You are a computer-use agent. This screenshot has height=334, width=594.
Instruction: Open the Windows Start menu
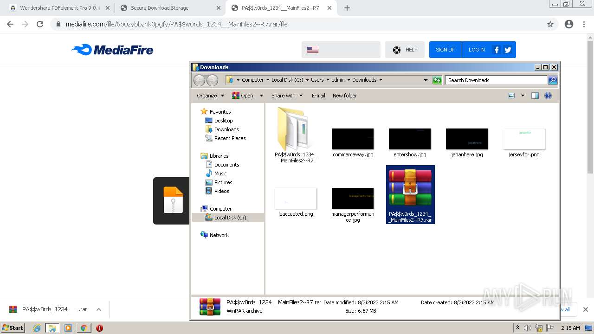[13, 328]
